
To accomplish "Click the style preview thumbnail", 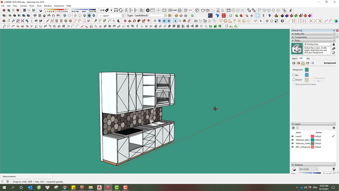I will coord(297,49).
